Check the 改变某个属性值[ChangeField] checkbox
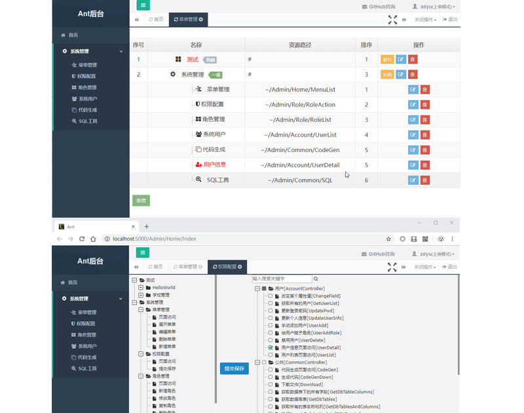Screen dimensions: 524x413 (271, 296)
